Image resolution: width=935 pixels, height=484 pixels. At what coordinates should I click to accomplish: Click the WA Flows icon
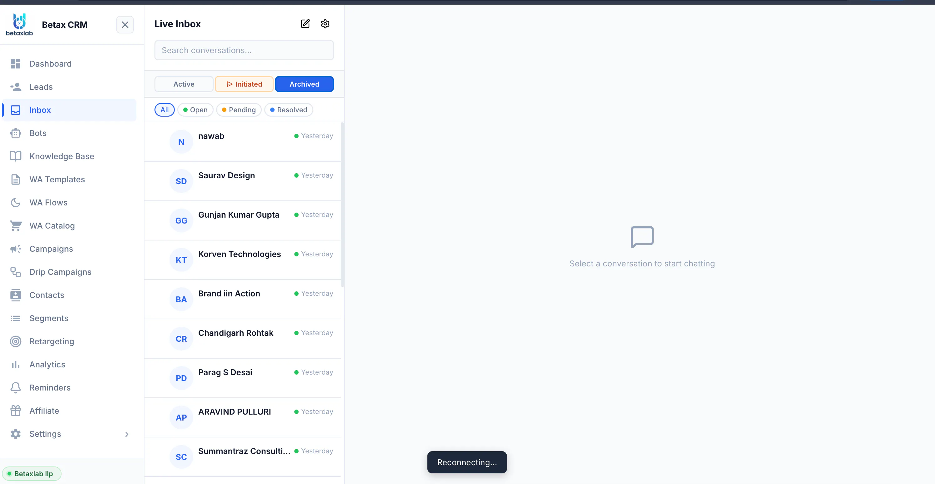[x=16, y=203]
